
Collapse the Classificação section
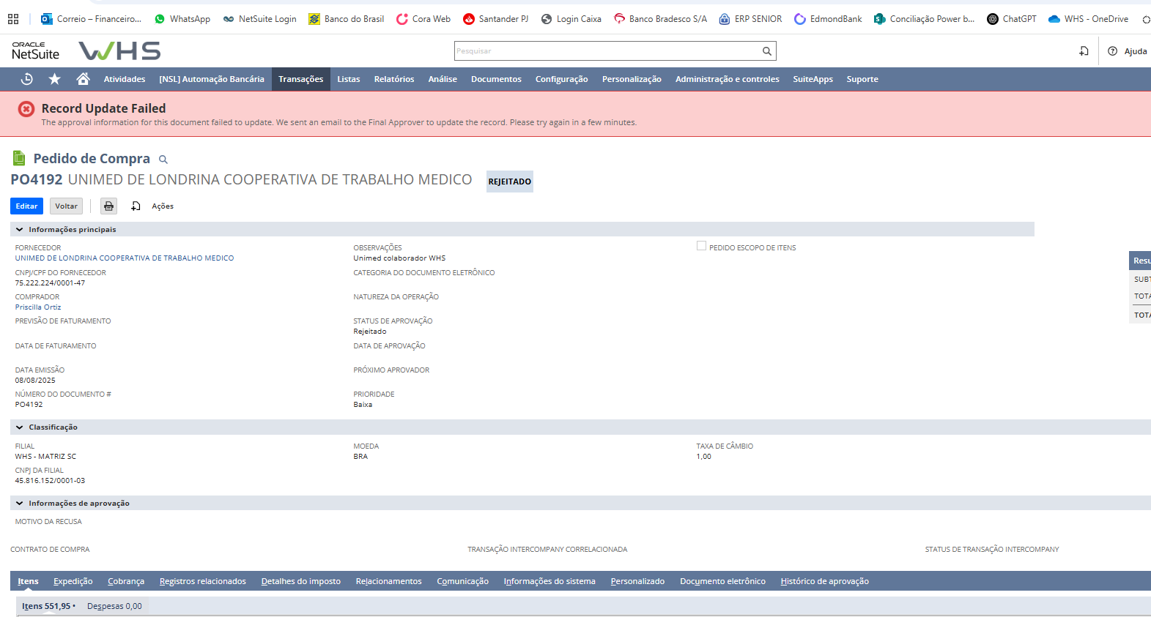[x=19, y=427]
